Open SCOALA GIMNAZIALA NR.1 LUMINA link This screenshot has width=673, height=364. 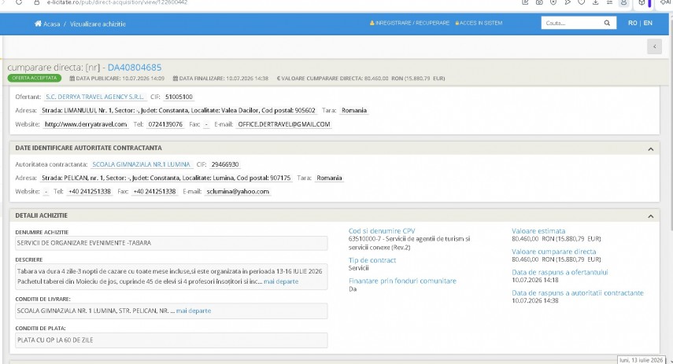141,164
